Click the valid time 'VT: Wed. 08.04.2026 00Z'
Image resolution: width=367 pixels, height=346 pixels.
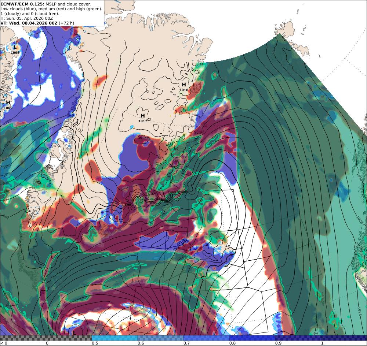29,23
